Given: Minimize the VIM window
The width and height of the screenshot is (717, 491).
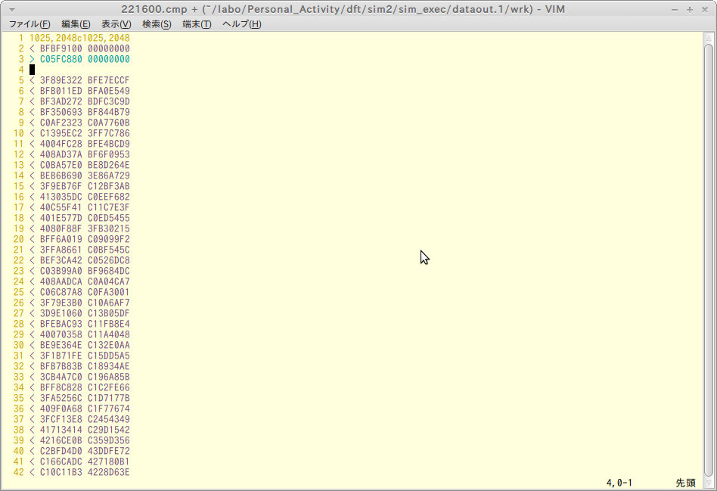Looking at the screenshot, I should click(675, 10).
